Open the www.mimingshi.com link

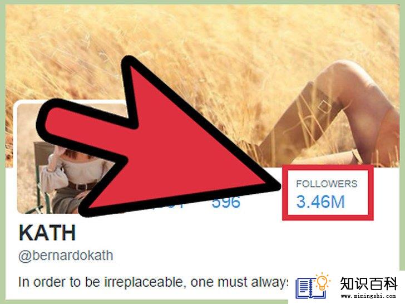click(368, 296)
